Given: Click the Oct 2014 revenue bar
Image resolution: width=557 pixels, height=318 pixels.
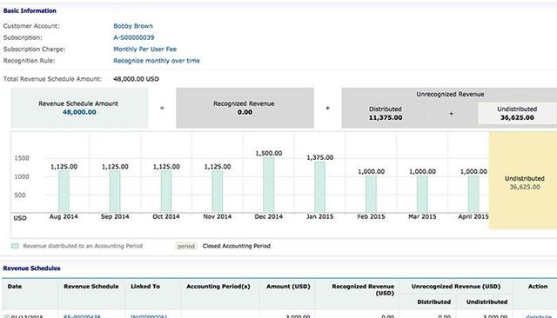Looking at the screenshot, I should pos(166,192).
